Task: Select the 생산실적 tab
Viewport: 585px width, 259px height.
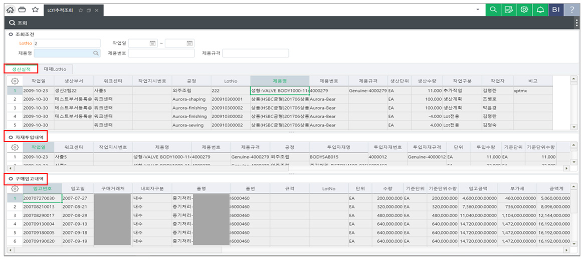Action: [21, 68]
